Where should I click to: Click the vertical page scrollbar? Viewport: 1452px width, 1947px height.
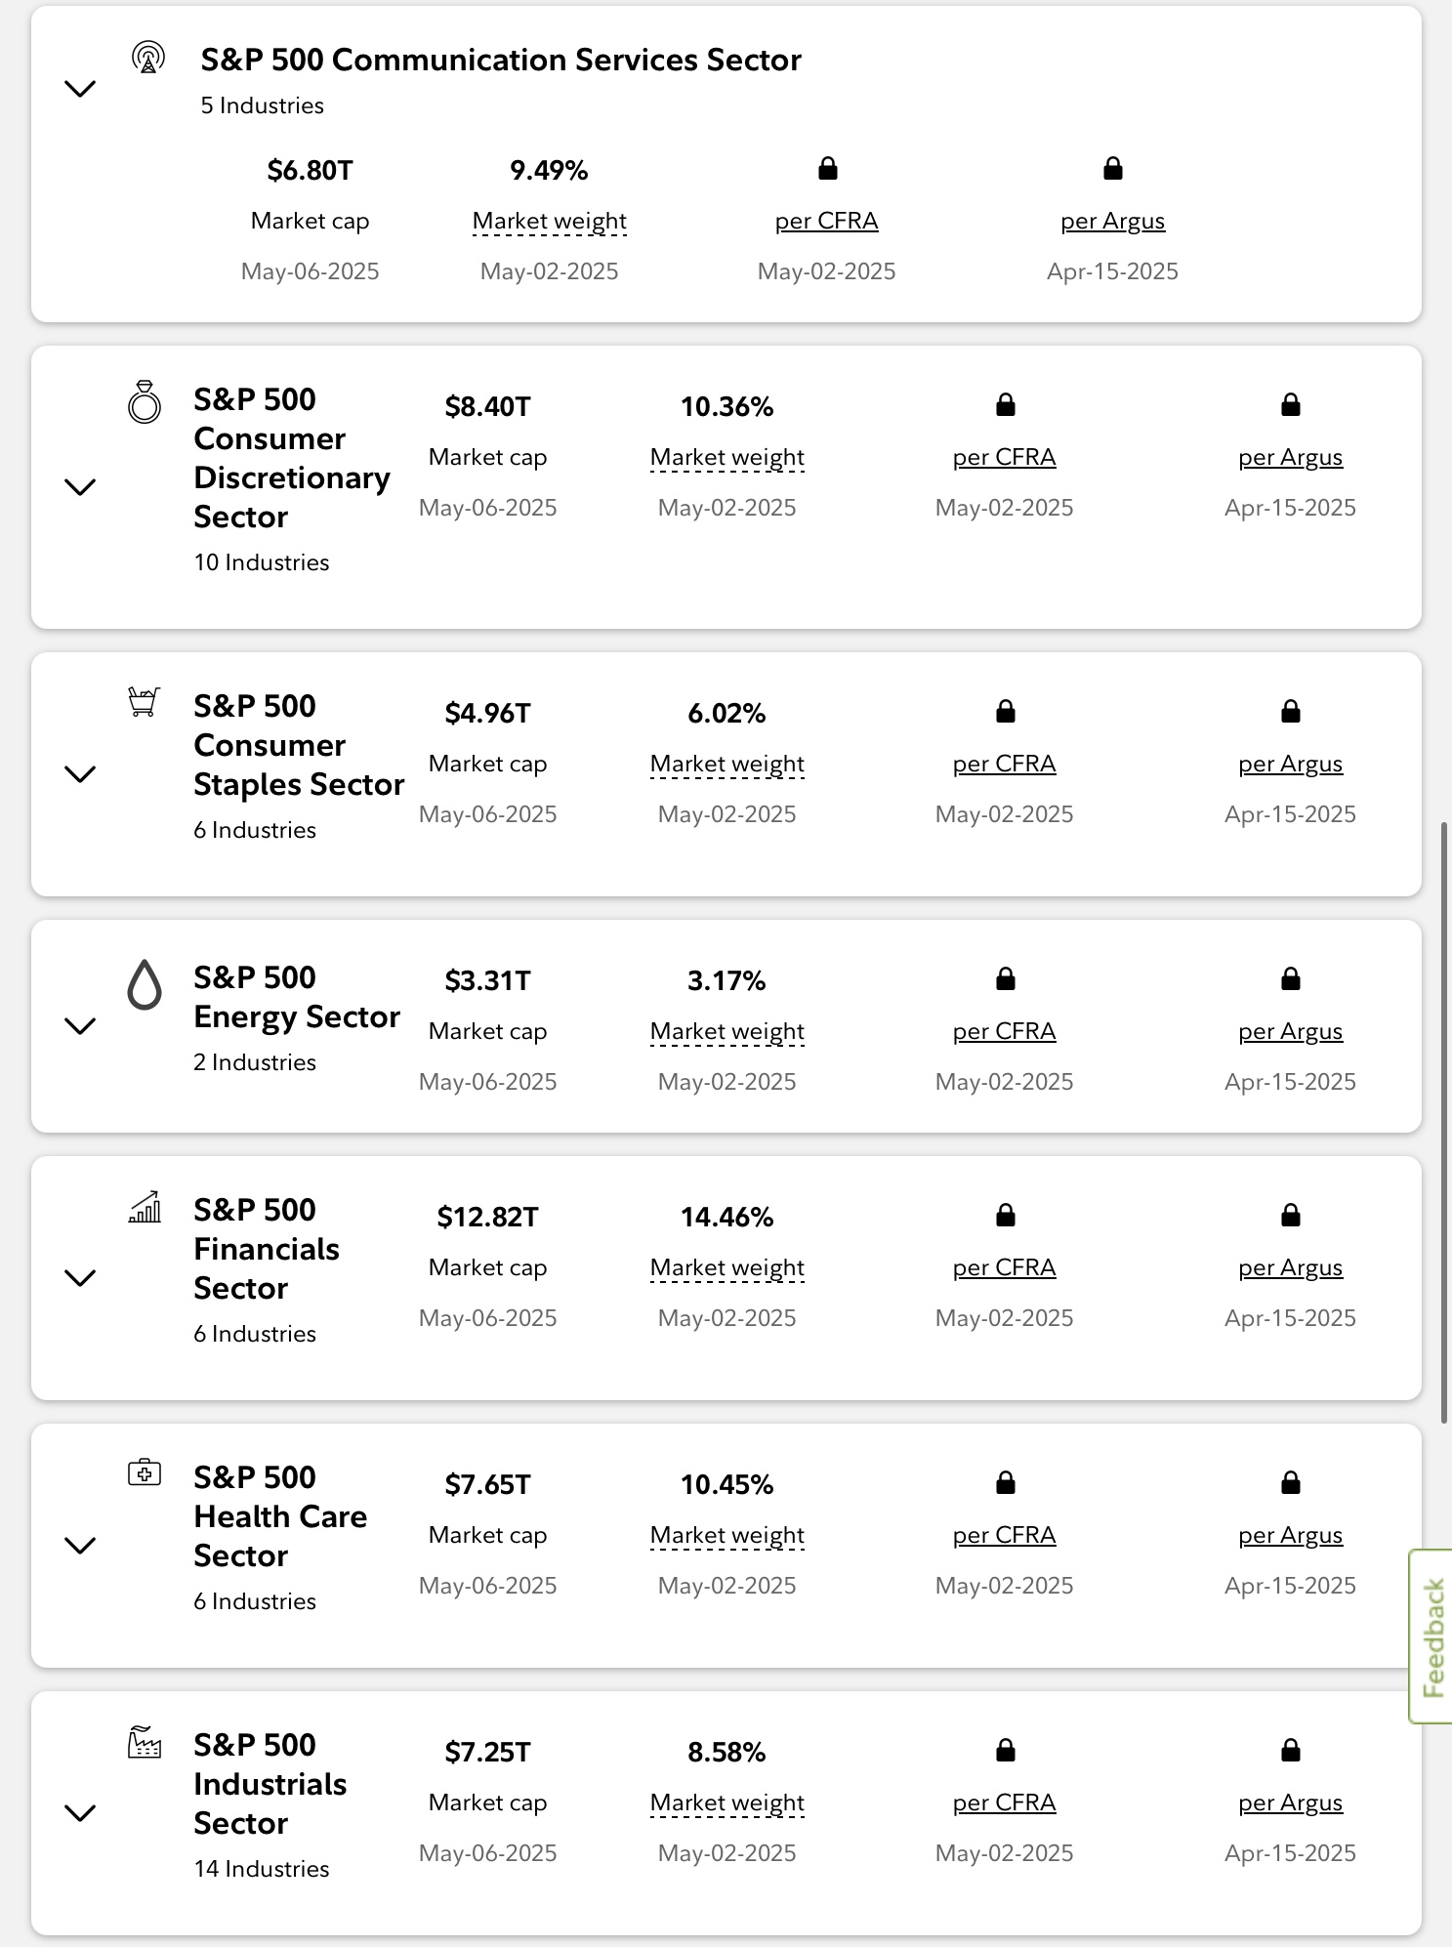coord(1445,1123)
